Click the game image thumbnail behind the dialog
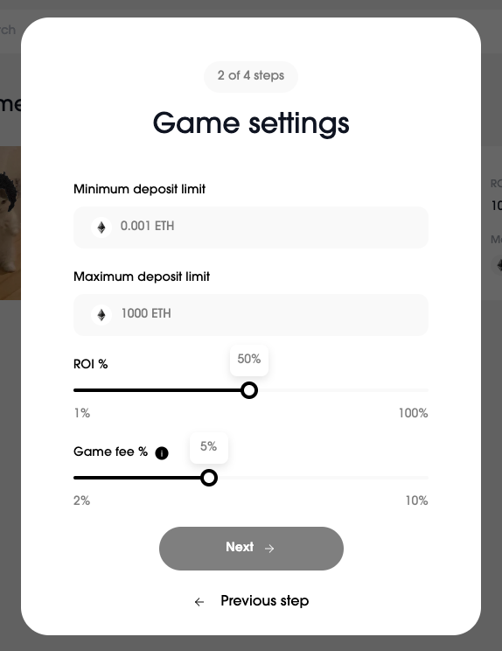This screenshot has width=502, height=651. coord(10,223)
